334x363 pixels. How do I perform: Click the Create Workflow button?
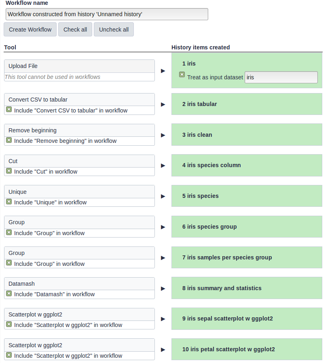tap(30, 30)
